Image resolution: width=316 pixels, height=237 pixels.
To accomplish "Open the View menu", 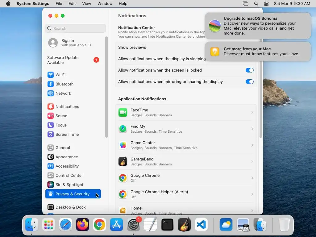I will (86, 4).
